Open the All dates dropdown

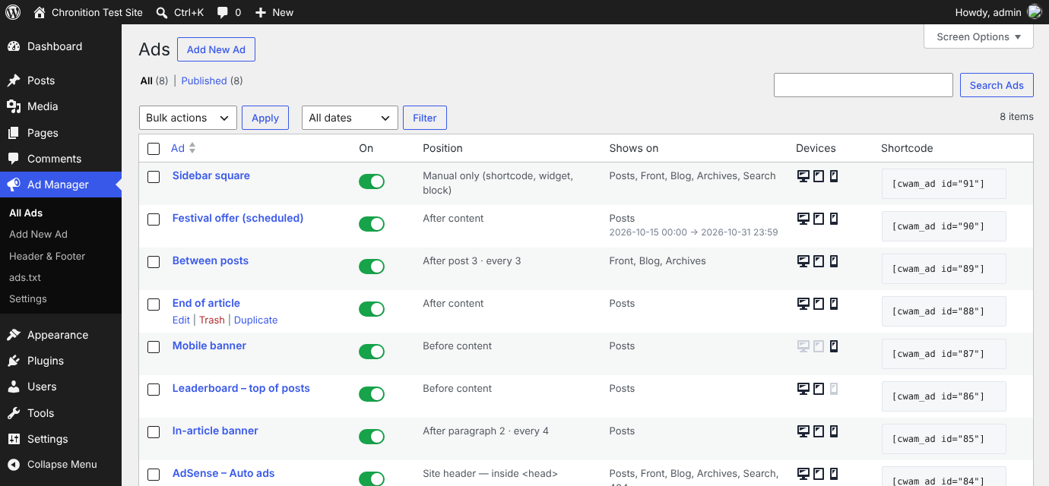[350, 118]
